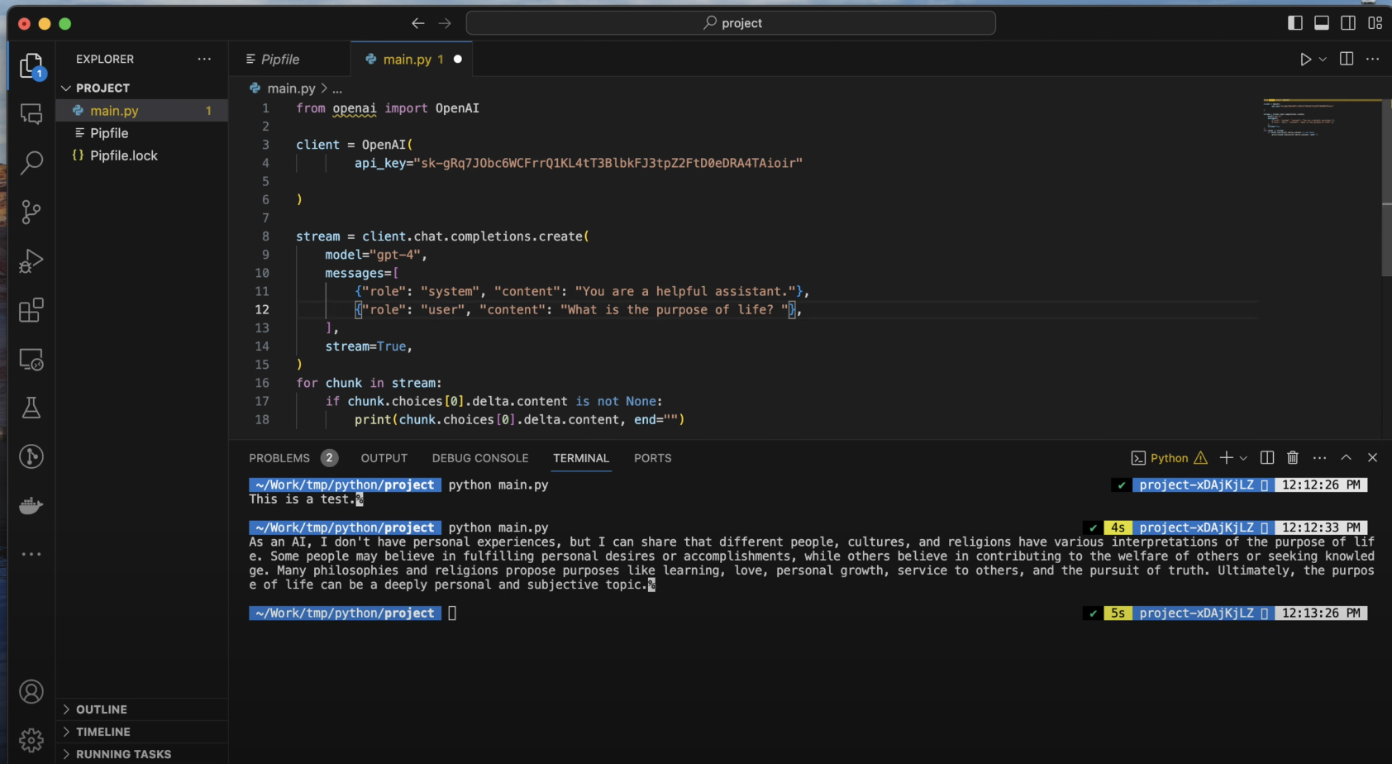Open the Search view in activity bar
Image resolution: width=1392 pixels, height=764 pixels.
pos(31,162)
